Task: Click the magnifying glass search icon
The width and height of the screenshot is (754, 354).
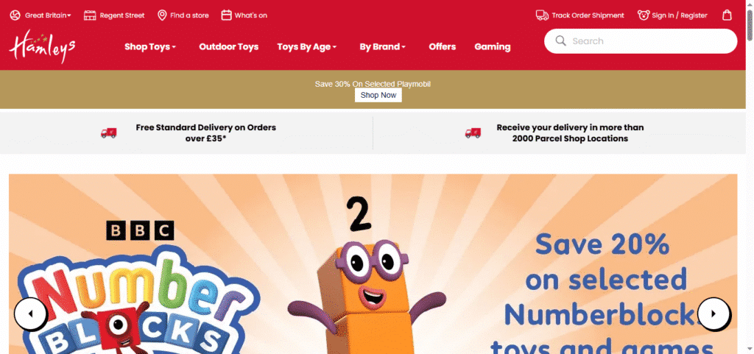Action: [560, 40]
